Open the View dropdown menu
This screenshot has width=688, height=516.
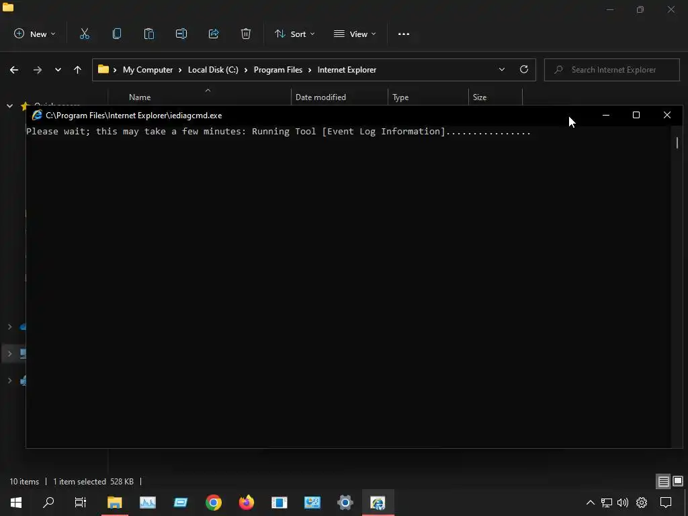tap(355, 34)
